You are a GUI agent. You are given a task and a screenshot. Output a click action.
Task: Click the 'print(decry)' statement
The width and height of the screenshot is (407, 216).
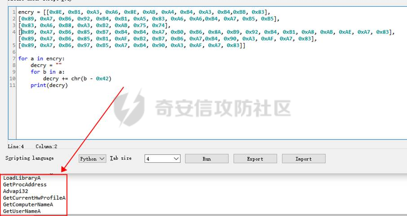click(x=49, y=85)
